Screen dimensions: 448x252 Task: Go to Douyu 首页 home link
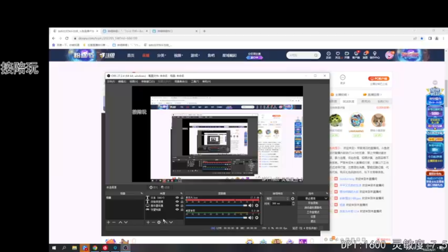point(130,55)
